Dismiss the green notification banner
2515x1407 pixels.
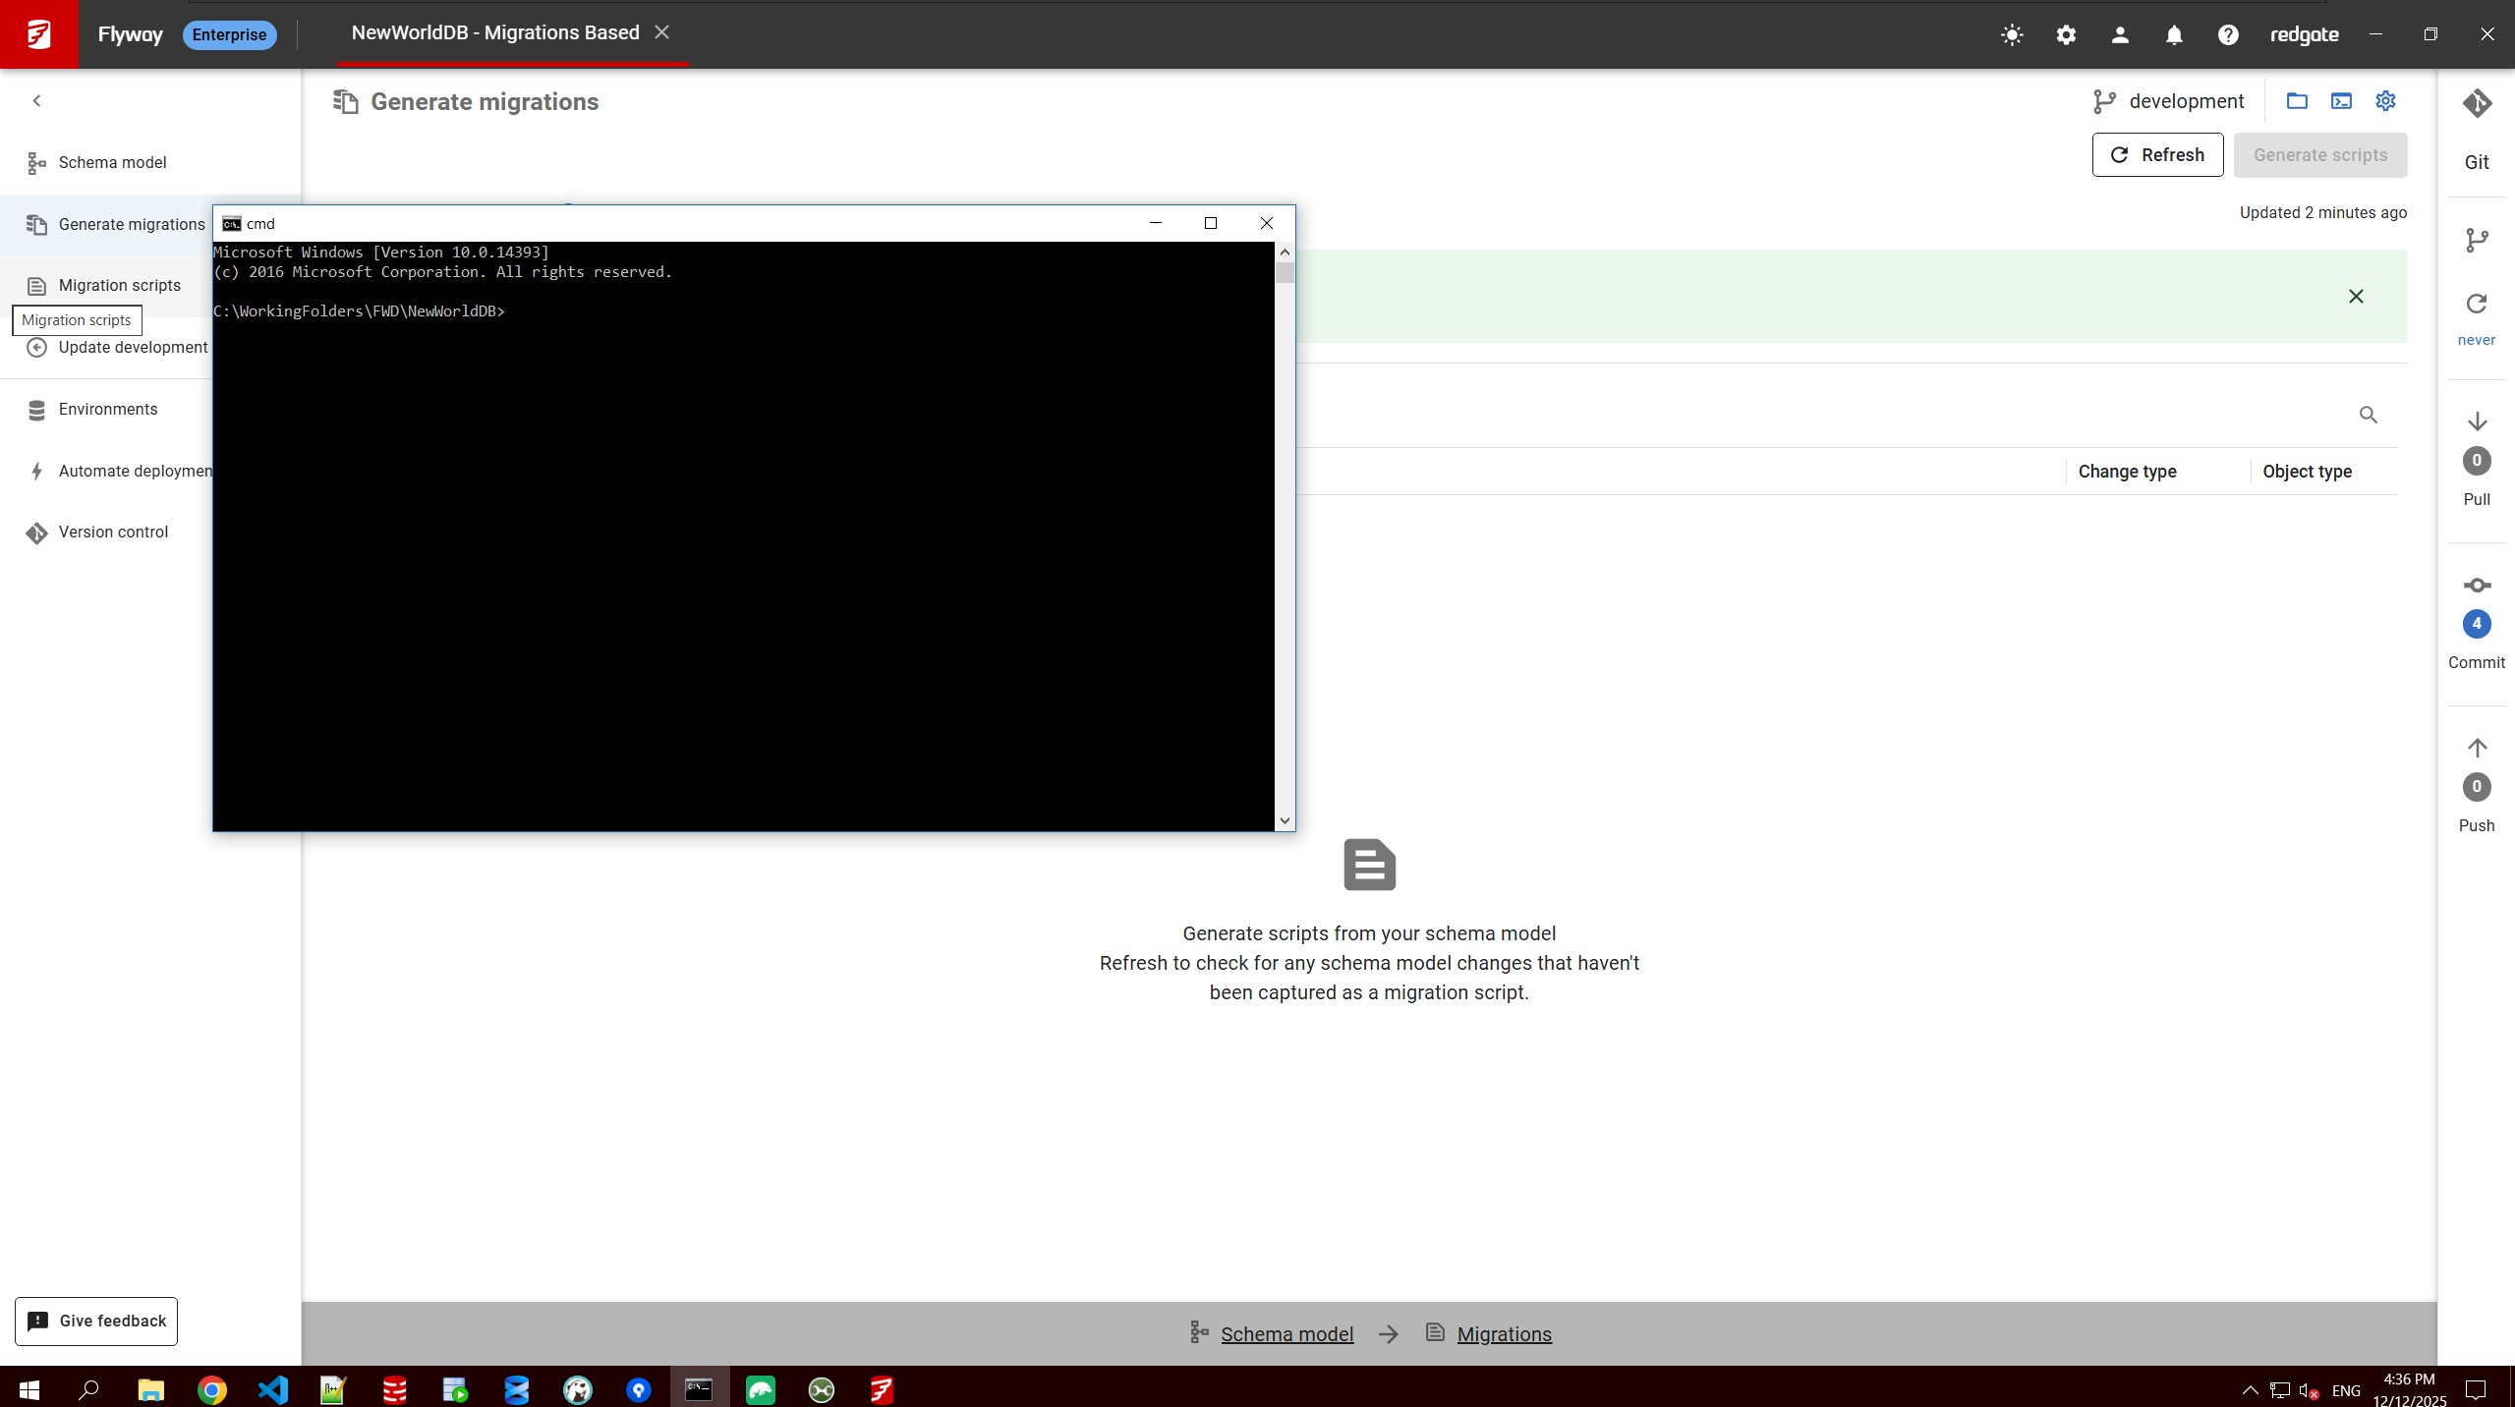2356,297
